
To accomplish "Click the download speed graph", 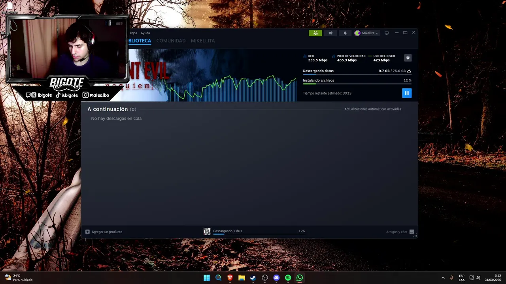I will 231,88.
